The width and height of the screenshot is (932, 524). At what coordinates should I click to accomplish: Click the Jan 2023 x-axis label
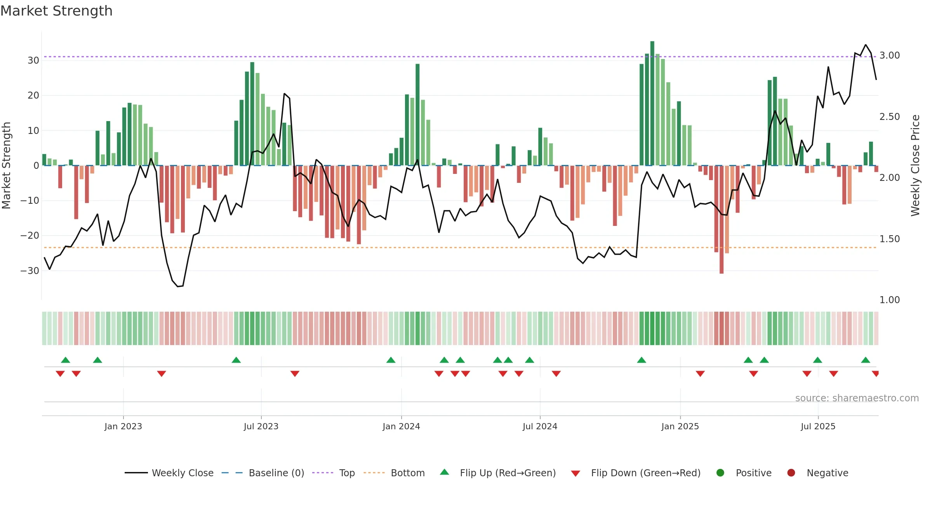[123, 426]
